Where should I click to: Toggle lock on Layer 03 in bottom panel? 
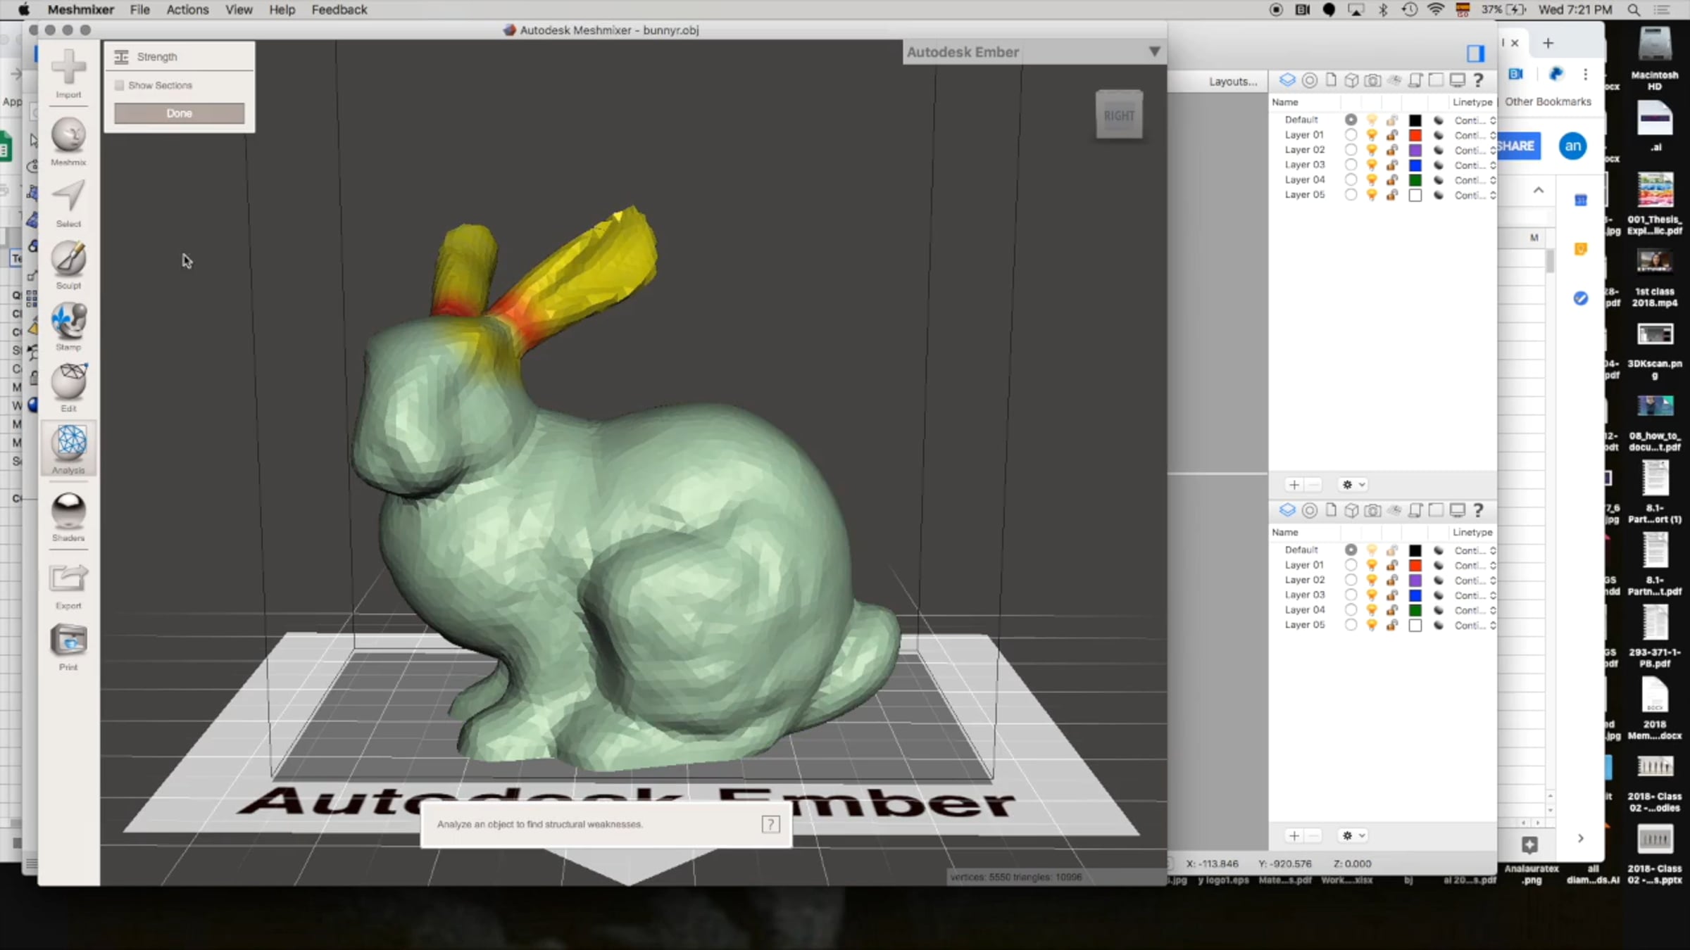[1392, 595]
